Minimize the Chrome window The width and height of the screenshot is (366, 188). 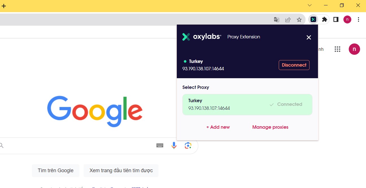coord(326,5)
